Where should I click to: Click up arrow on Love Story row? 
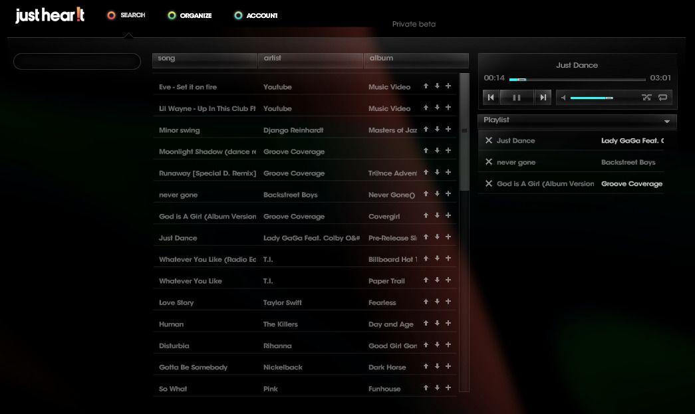click(x=426, y=302)
